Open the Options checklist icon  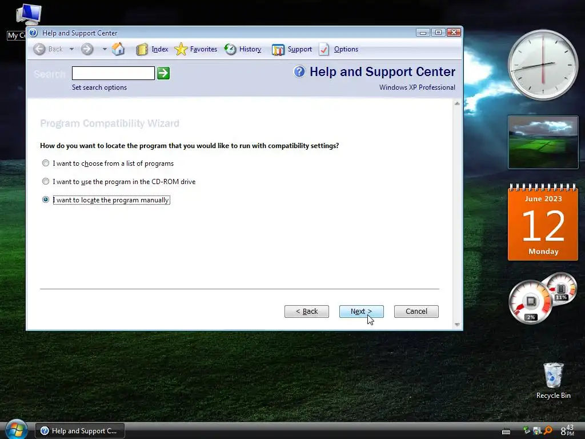pos(324,49)
